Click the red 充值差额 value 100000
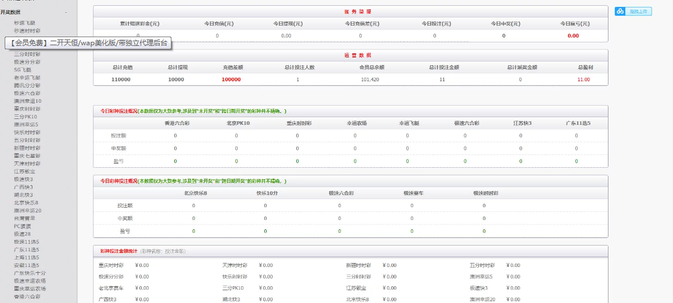Screen dimensions: 673x303 point(231,80)
